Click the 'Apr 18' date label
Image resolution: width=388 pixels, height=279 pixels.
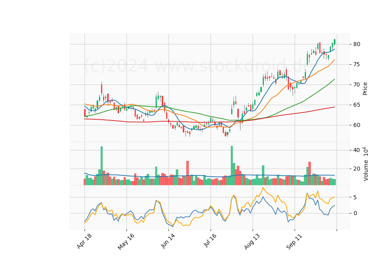[84, 241]
